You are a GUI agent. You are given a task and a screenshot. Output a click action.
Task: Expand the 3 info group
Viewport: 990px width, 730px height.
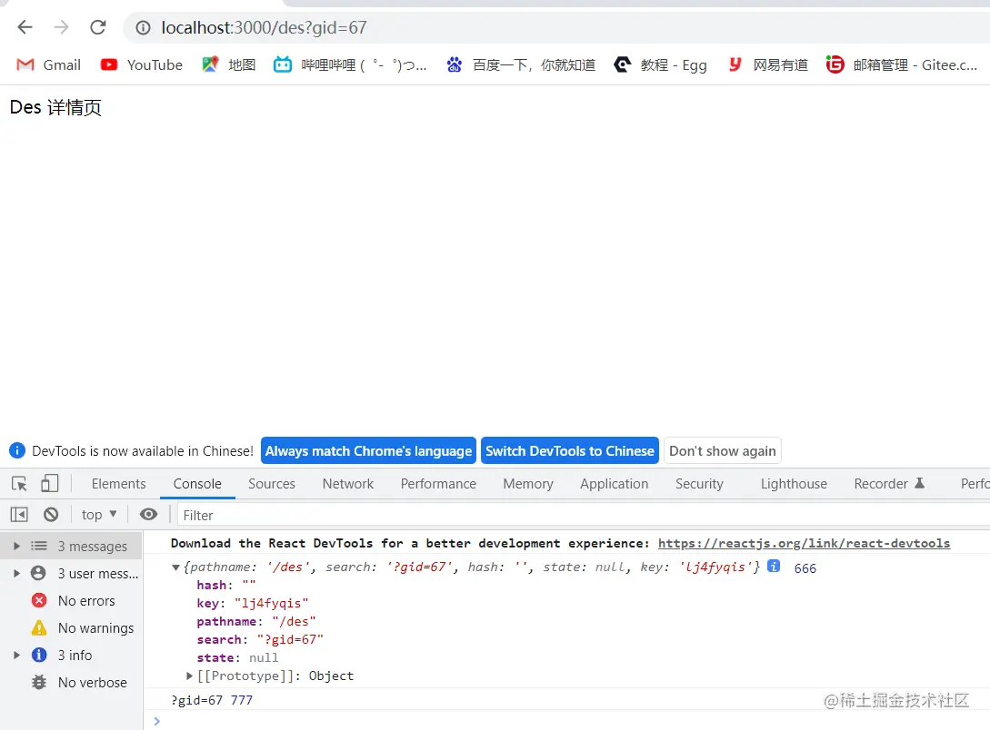pyautogui.click(x=17, y=655)
